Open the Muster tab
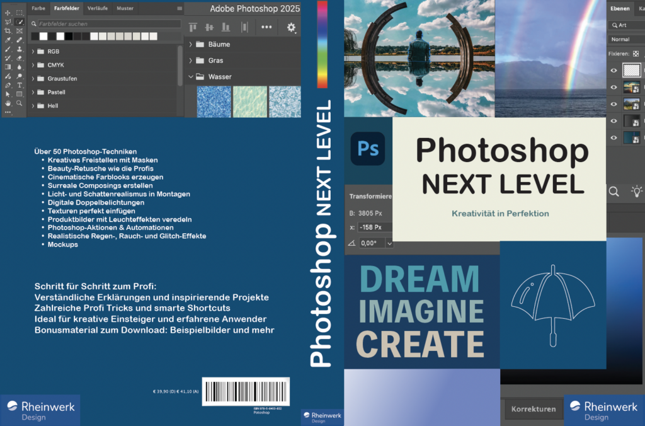Viewport: 645px width, 426px height. (x=125, y=8)
